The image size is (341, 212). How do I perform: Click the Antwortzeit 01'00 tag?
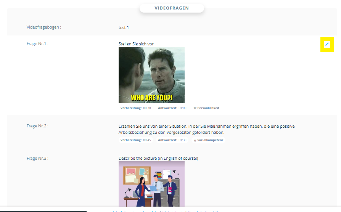coord(172,108)
